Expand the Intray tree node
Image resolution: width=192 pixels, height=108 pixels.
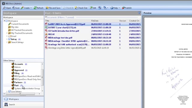[7, 39]
